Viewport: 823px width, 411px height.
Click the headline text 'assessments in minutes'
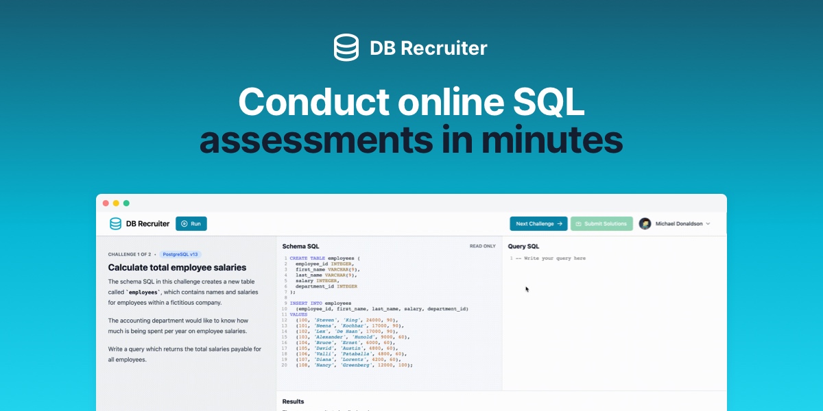point(411,138)
